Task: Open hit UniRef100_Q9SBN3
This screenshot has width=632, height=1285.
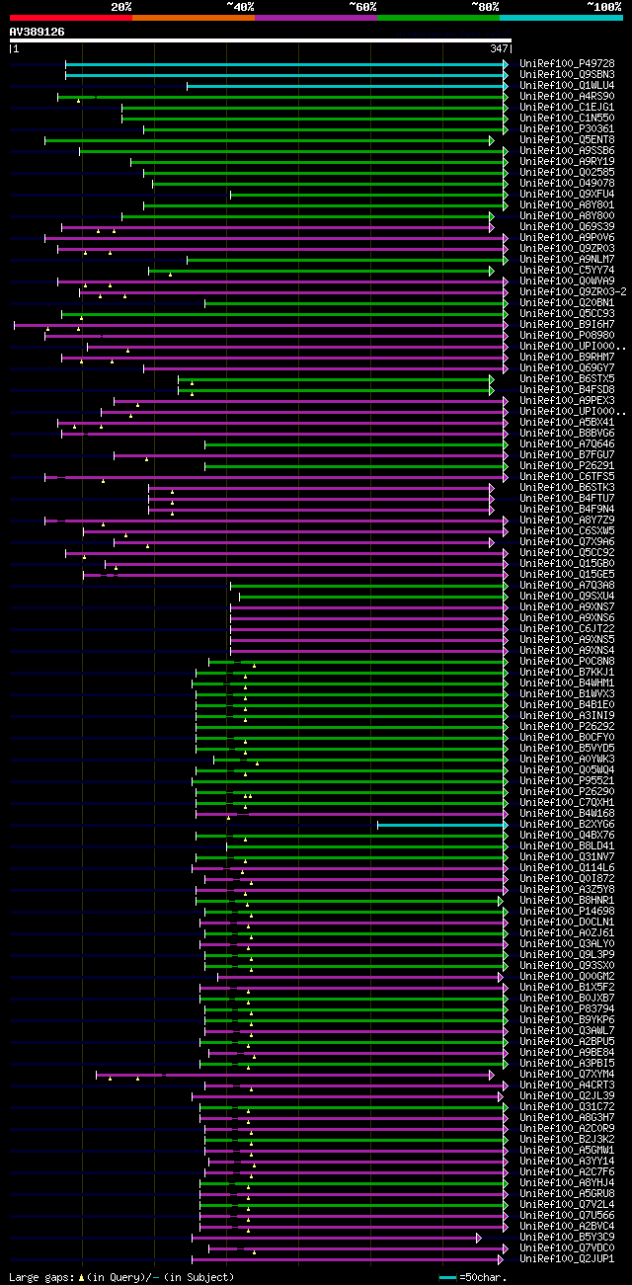Action: tap(567, 75)
